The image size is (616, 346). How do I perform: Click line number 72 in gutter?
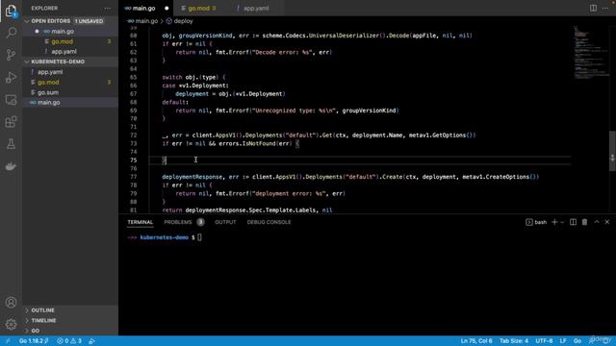point(133,136)
